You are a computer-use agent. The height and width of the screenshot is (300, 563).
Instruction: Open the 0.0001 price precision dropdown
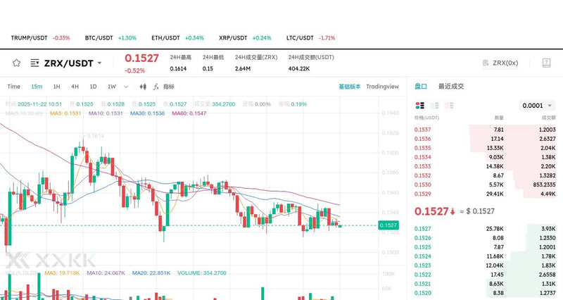point(537,105)
